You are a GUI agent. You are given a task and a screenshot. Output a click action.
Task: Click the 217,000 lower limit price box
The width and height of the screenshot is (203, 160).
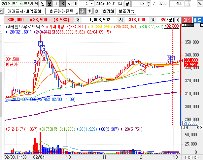[x=190, y=123]
